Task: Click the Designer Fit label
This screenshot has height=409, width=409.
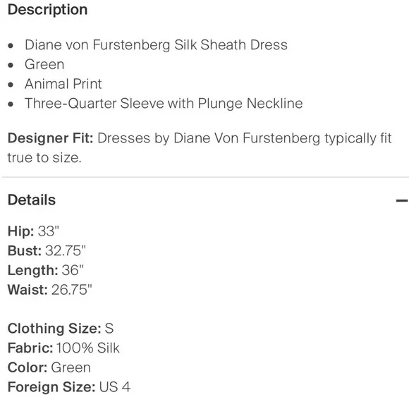Action: click(50, 138)
